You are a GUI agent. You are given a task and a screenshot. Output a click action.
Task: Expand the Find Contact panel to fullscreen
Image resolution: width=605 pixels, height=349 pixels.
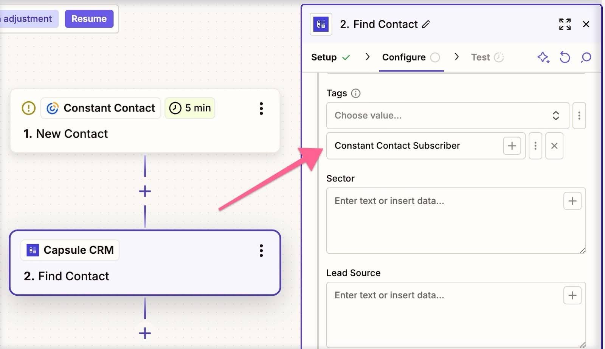(565, 24)
